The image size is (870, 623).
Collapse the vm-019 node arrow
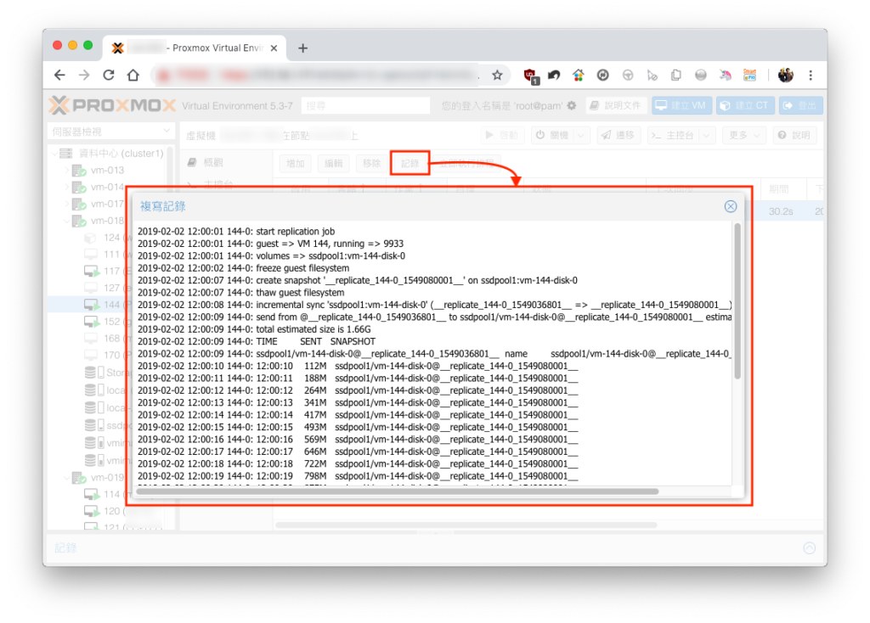pyautogui.click(x=66, y=477)
